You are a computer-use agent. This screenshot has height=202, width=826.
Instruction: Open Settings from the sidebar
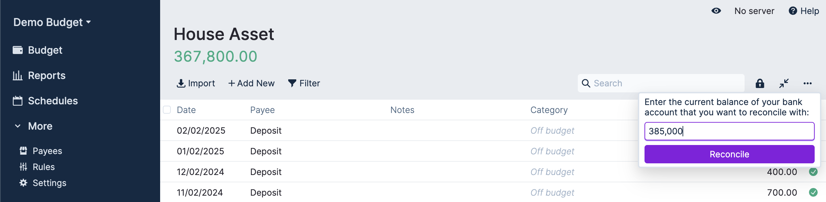click(49, 183)
